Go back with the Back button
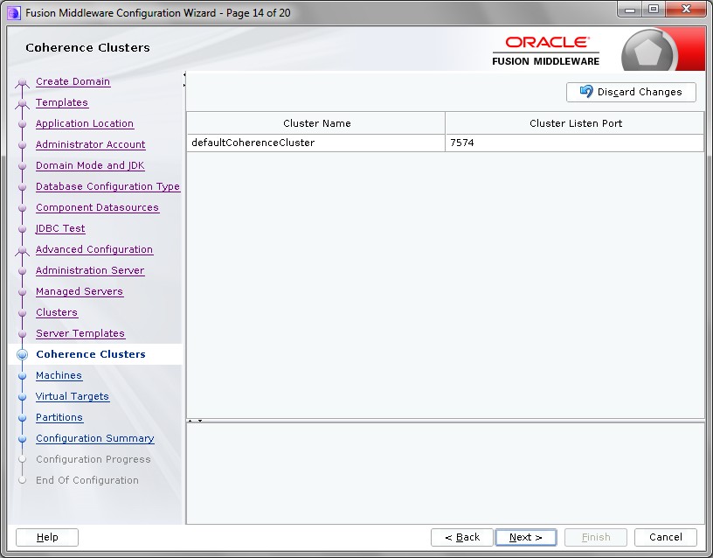713x558 pixels. point(462,537)
